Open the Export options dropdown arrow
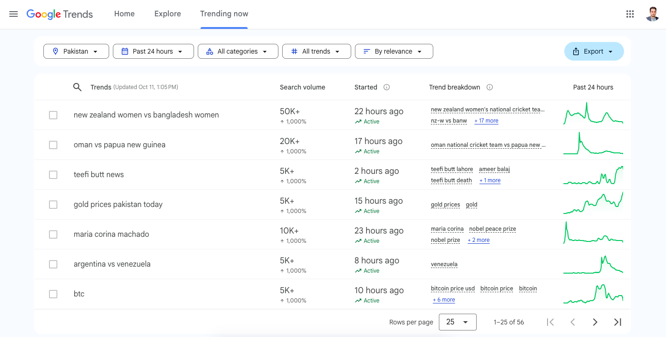This screenshot has height=337, width=666. tap(610, 52)
